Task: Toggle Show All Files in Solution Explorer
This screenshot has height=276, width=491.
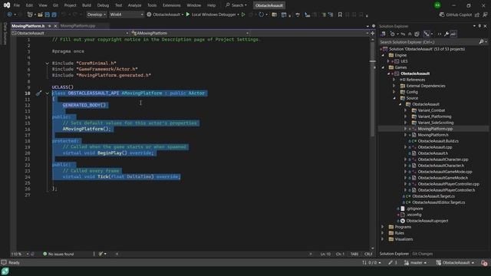Action: coord(417,34)
